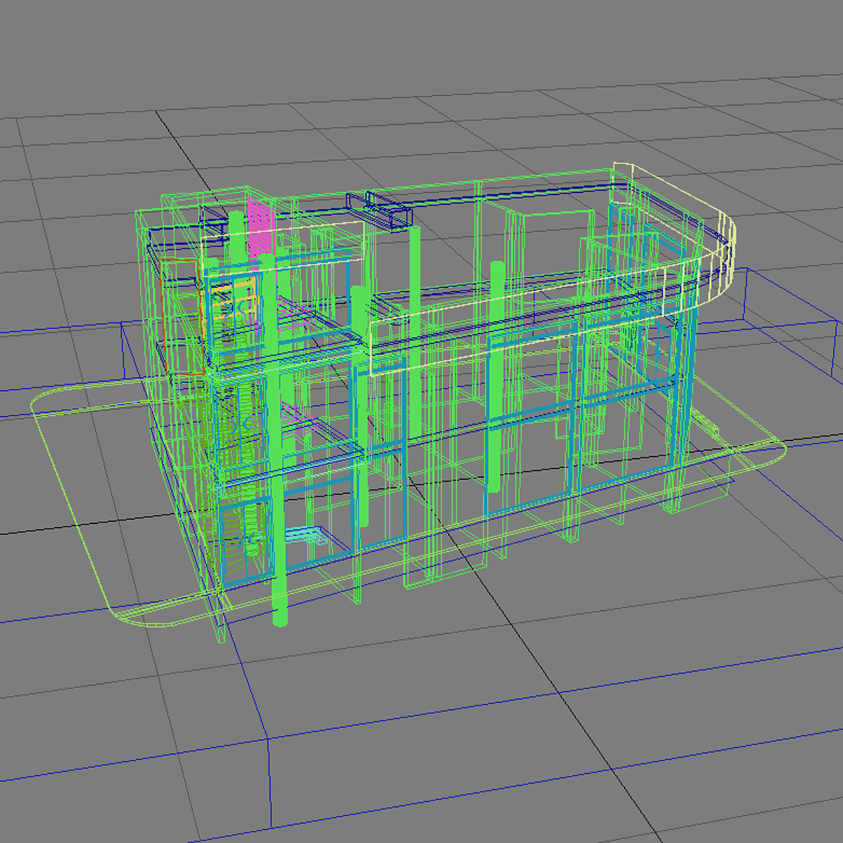Select the red-outlined panel on left facade
The width and height of the screenshot is (843, 843).
tap(183, 316)
